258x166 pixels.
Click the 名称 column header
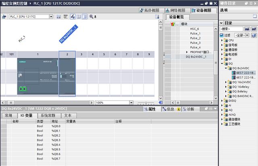(x=23, y=121)
